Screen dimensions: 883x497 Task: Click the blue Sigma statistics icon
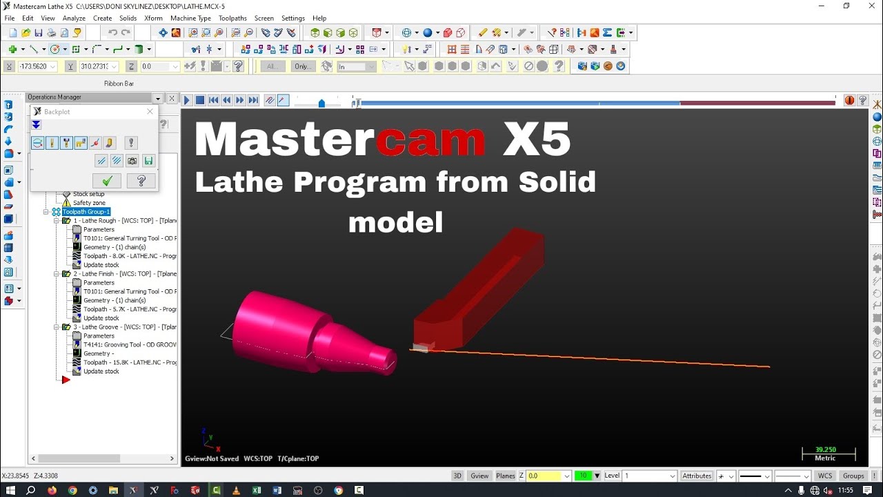tap(607, 32)
